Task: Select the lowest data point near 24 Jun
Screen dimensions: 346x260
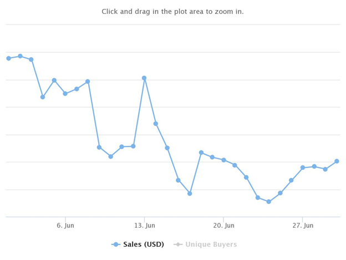Action: (269, 202)
